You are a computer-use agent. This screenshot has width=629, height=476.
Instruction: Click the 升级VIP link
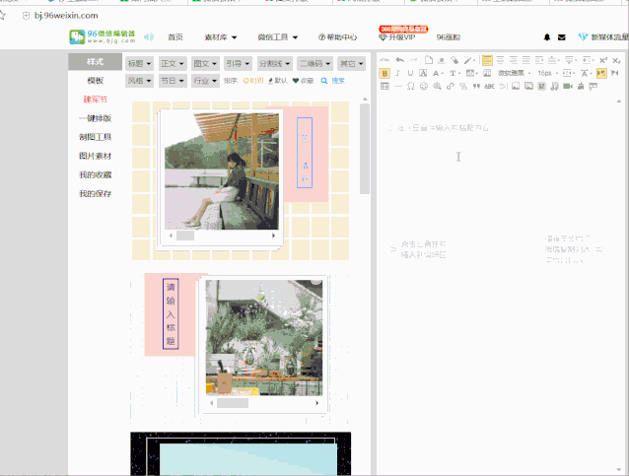(397, 37)
